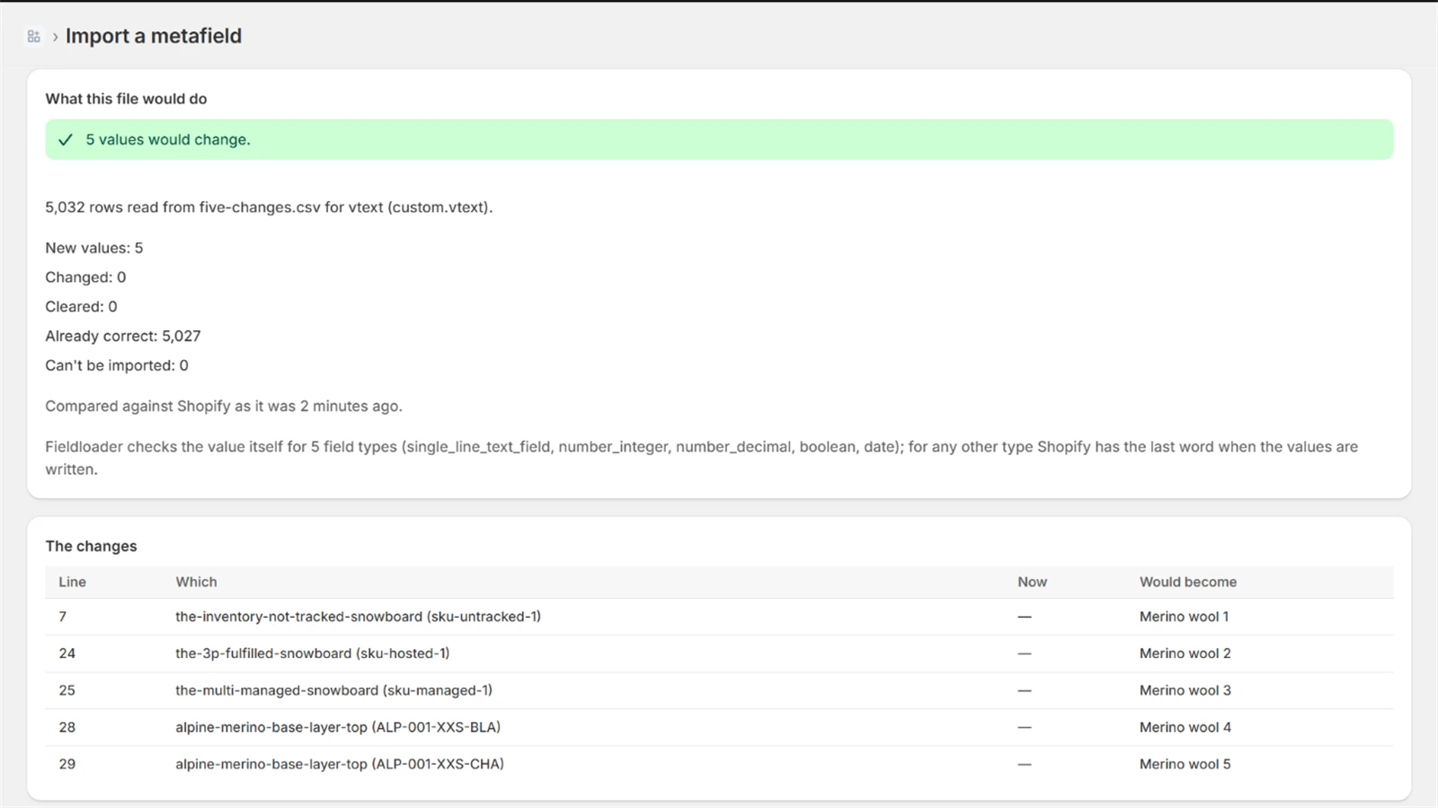Screen dimensions: 1438x808
Task: Click the app grid icon in breadcrumb
Action: coord(34,37)
